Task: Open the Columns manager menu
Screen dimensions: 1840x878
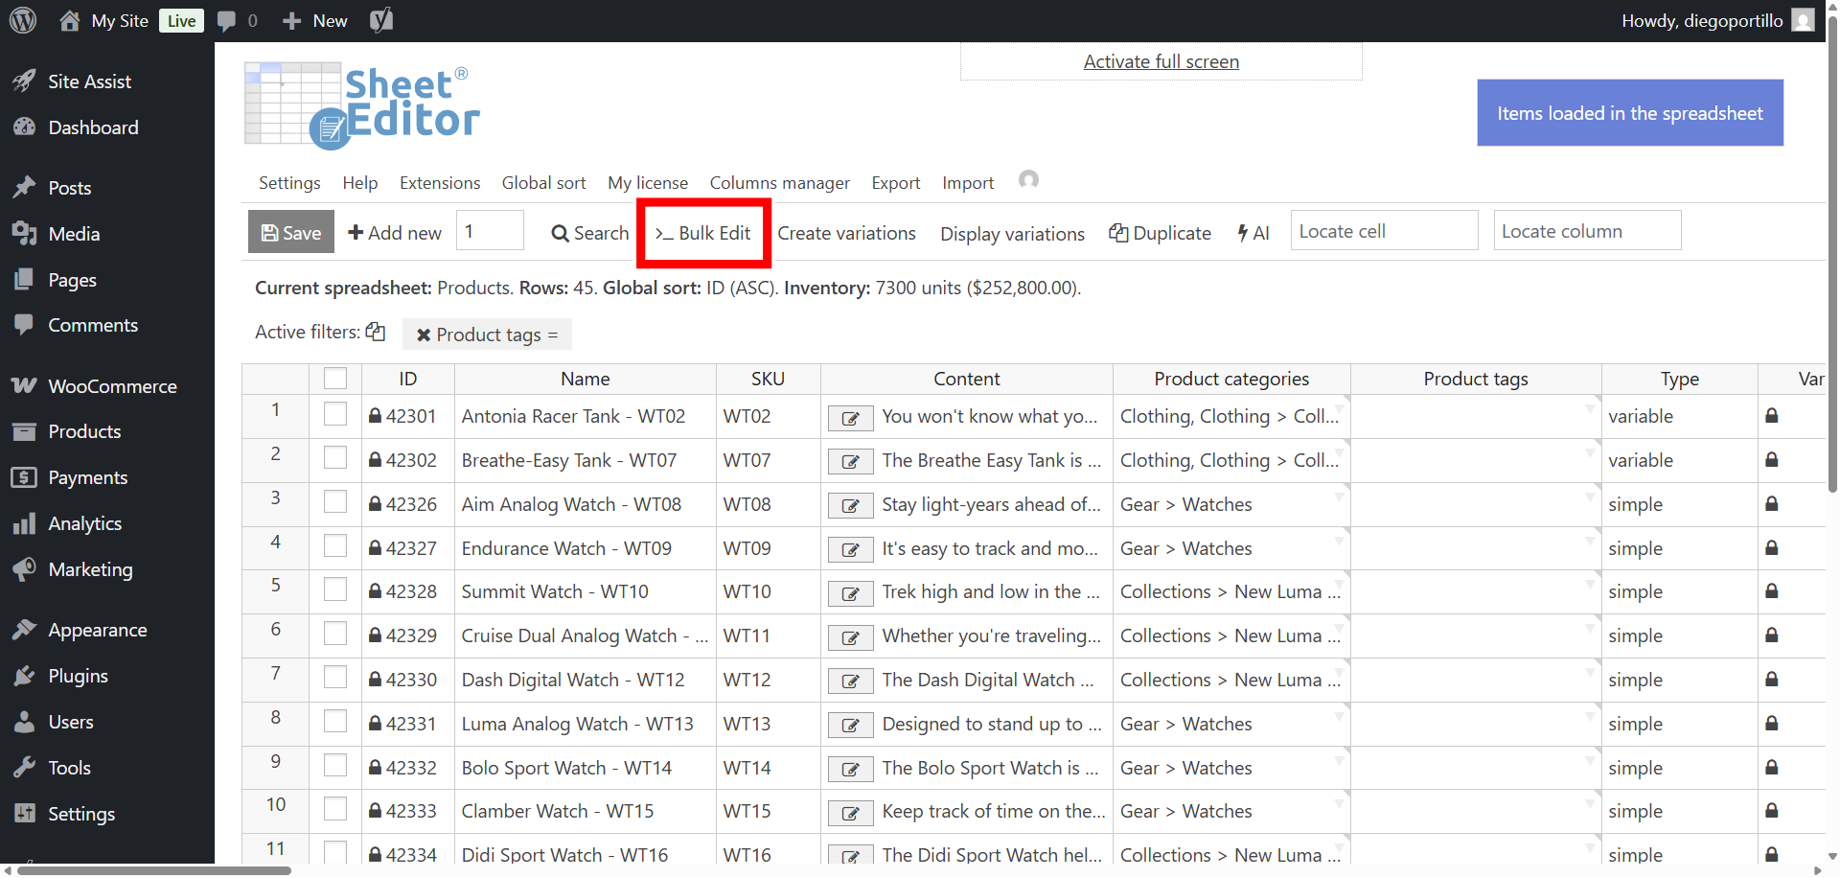Action: (779, 183)
